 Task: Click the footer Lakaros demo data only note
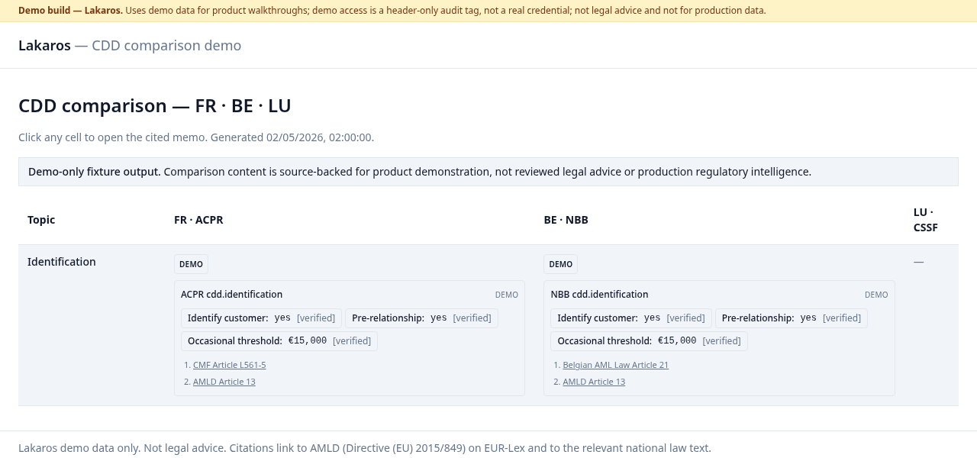coord(365,448)
